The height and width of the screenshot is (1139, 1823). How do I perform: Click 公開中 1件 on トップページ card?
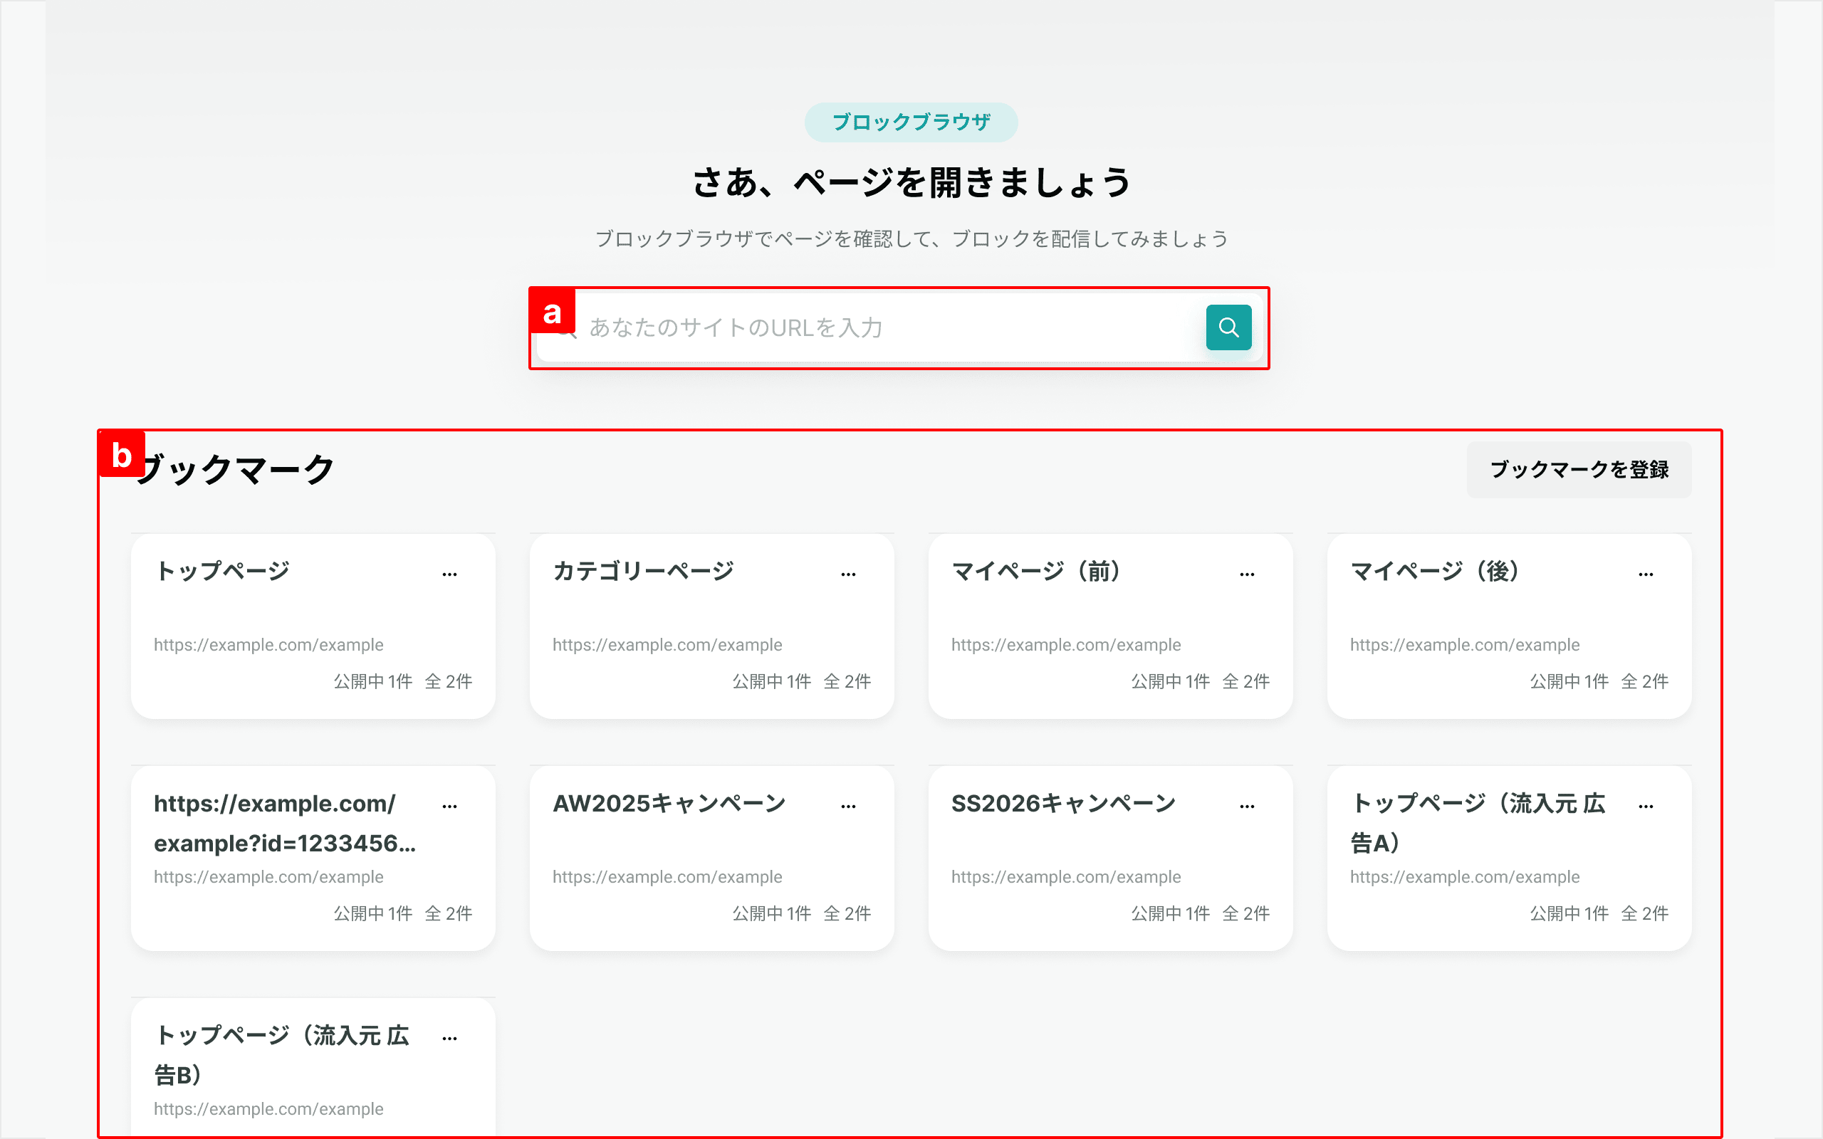(373, 682)
